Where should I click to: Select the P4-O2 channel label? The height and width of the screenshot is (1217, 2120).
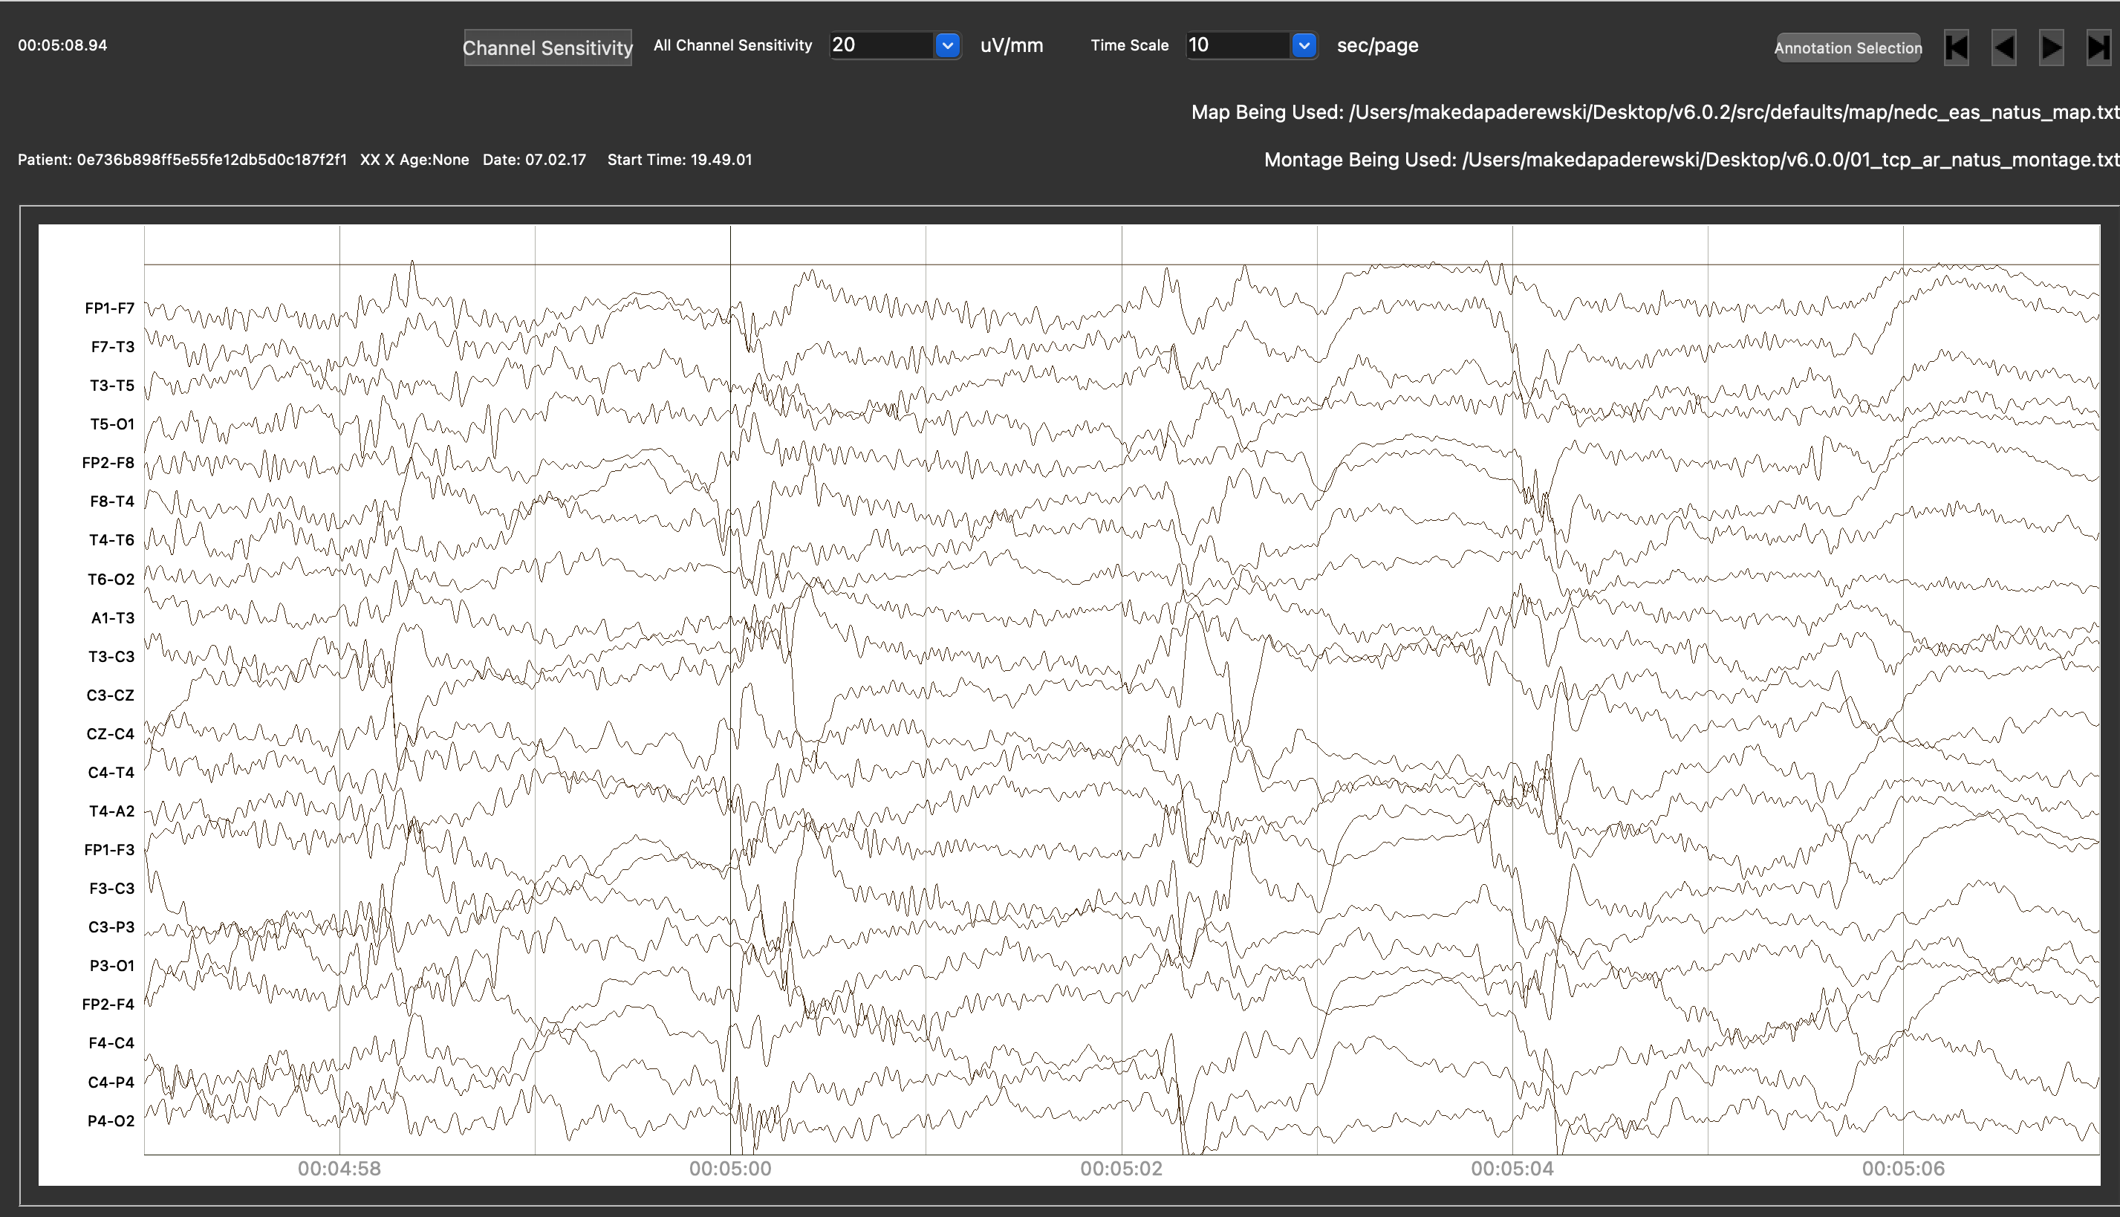111,1121
